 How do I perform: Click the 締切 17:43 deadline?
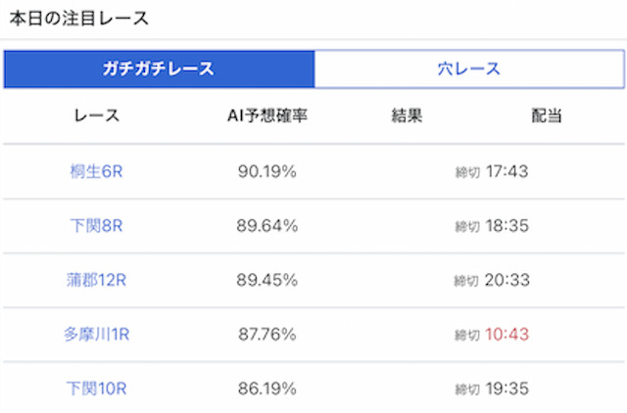point(492,171)
